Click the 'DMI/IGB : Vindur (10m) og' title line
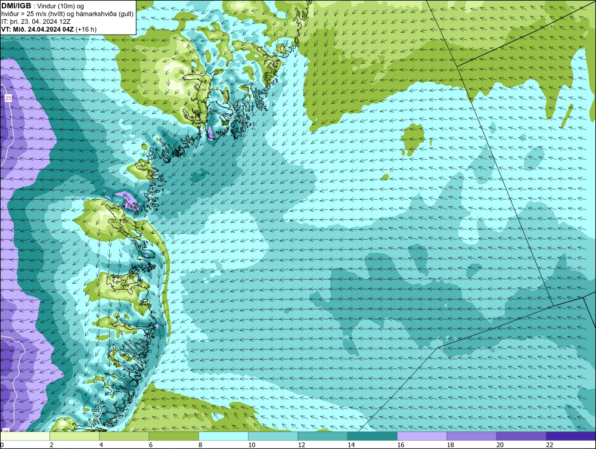This screenshot has height=449, width=596. tap(42, 6)
